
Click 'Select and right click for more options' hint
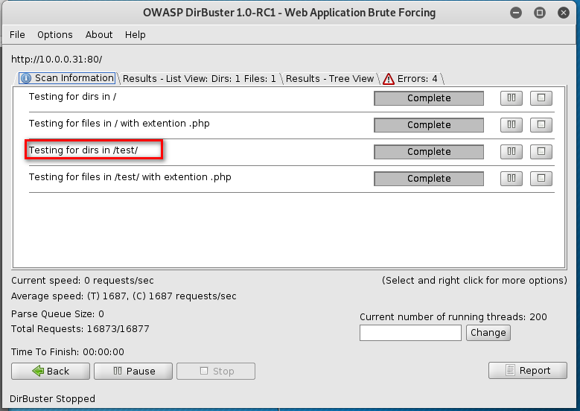pyautogui.click(x=474, y=281)
